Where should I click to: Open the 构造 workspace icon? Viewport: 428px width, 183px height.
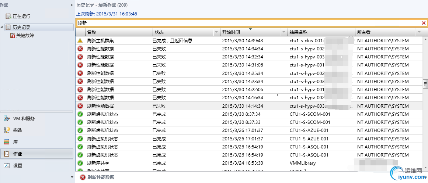point(6,130)
